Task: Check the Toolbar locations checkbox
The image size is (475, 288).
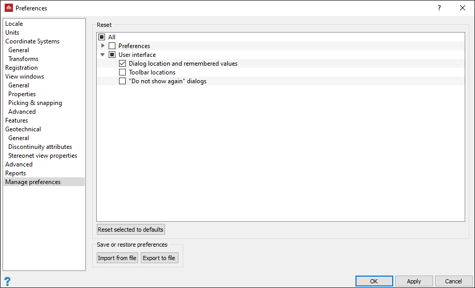Action: [123, 72]
